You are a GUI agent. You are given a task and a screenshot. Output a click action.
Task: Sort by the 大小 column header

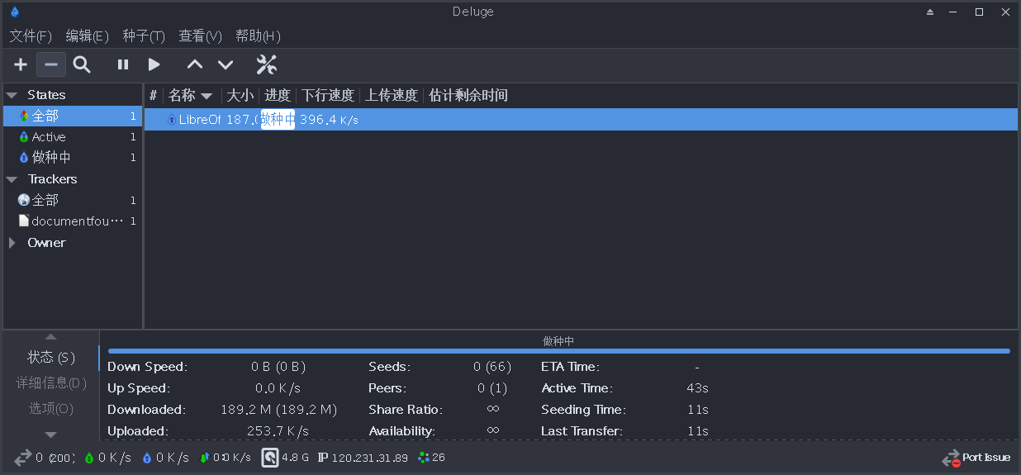click(x=240, y=96)
